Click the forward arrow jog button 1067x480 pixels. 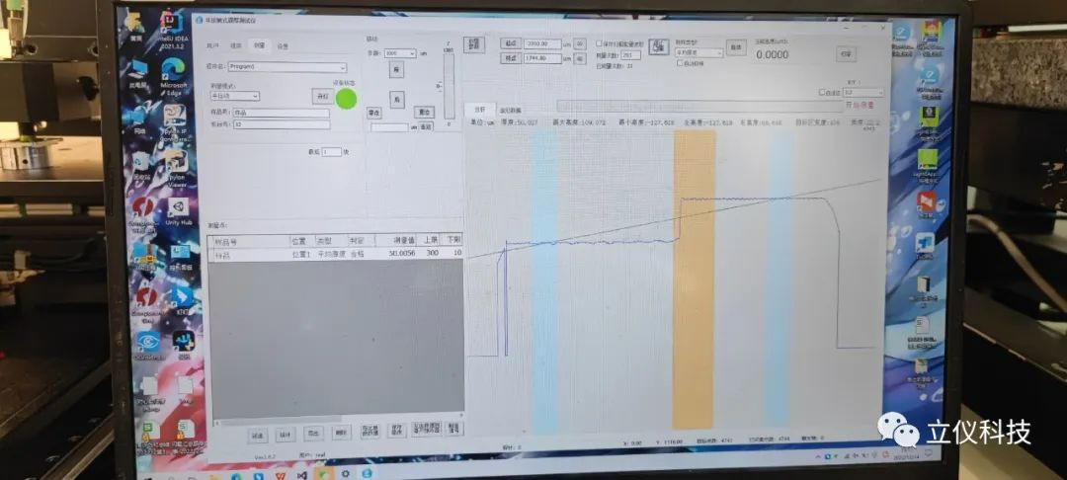395,71
